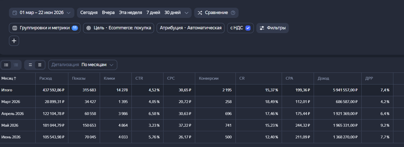The image size is (404, 147).
Task: Click the CTR column header
Action: click(x=139, y=78)
